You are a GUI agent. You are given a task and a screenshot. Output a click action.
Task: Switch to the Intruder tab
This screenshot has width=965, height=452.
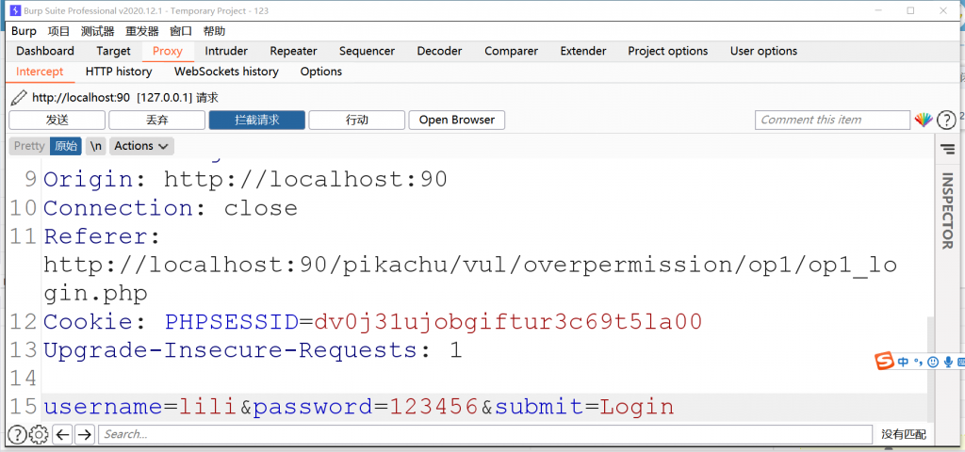pyautogui.click(x=226, y=51)
